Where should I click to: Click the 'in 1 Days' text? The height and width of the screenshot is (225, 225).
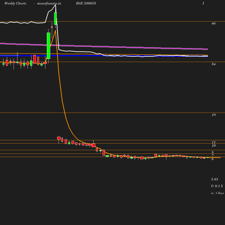point(217,193)
